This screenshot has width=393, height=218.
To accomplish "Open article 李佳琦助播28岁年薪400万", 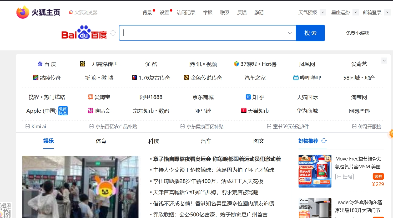I will (x=208, y=181).
